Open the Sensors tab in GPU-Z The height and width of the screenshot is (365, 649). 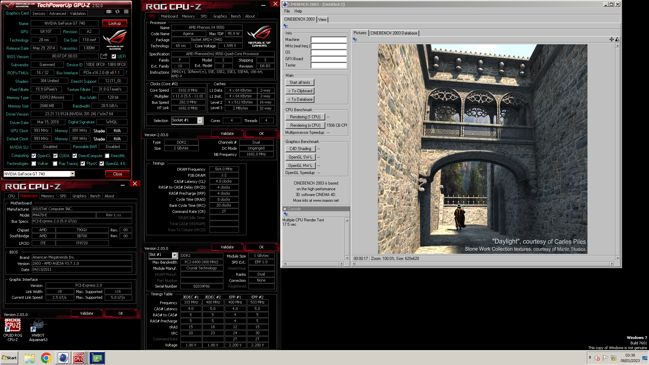(x=39, y=14)
